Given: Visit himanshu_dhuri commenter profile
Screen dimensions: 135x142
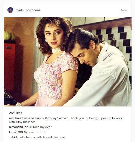Looking at the screenshot, I should click(21, 127).
